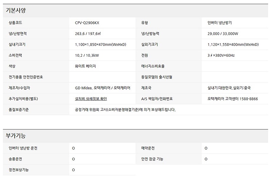Click the 기본사양 section heading

coord(16,10)
